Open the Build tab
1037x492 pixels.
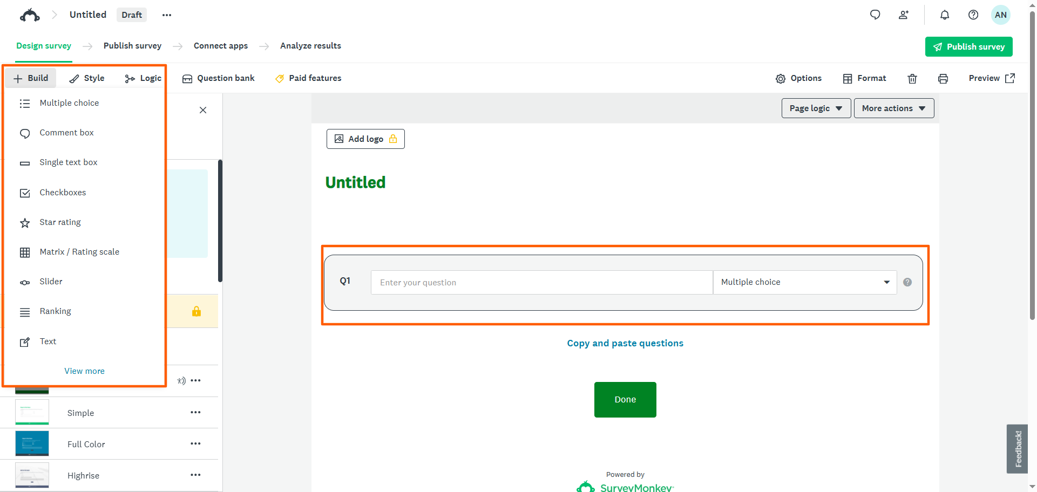(x=31, y=78)
